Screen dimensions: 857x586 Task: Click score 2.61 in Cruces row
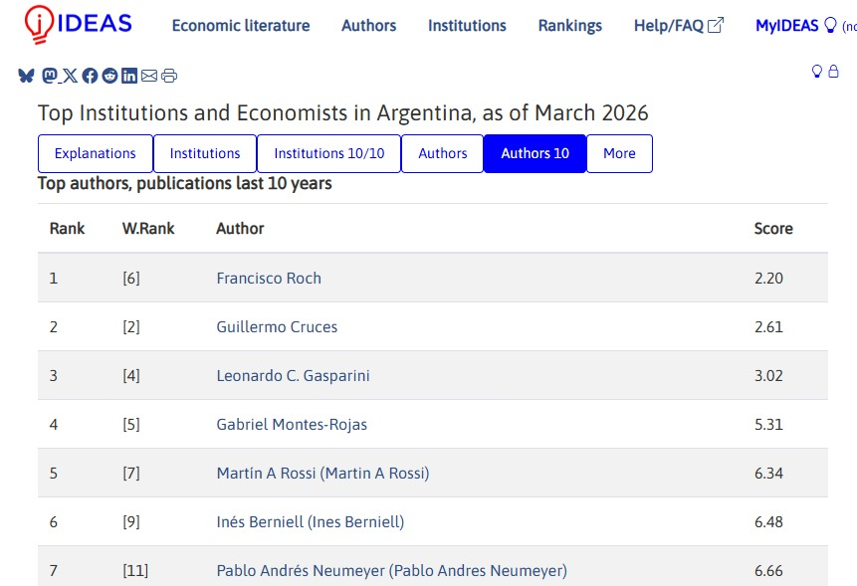point(768,326)
